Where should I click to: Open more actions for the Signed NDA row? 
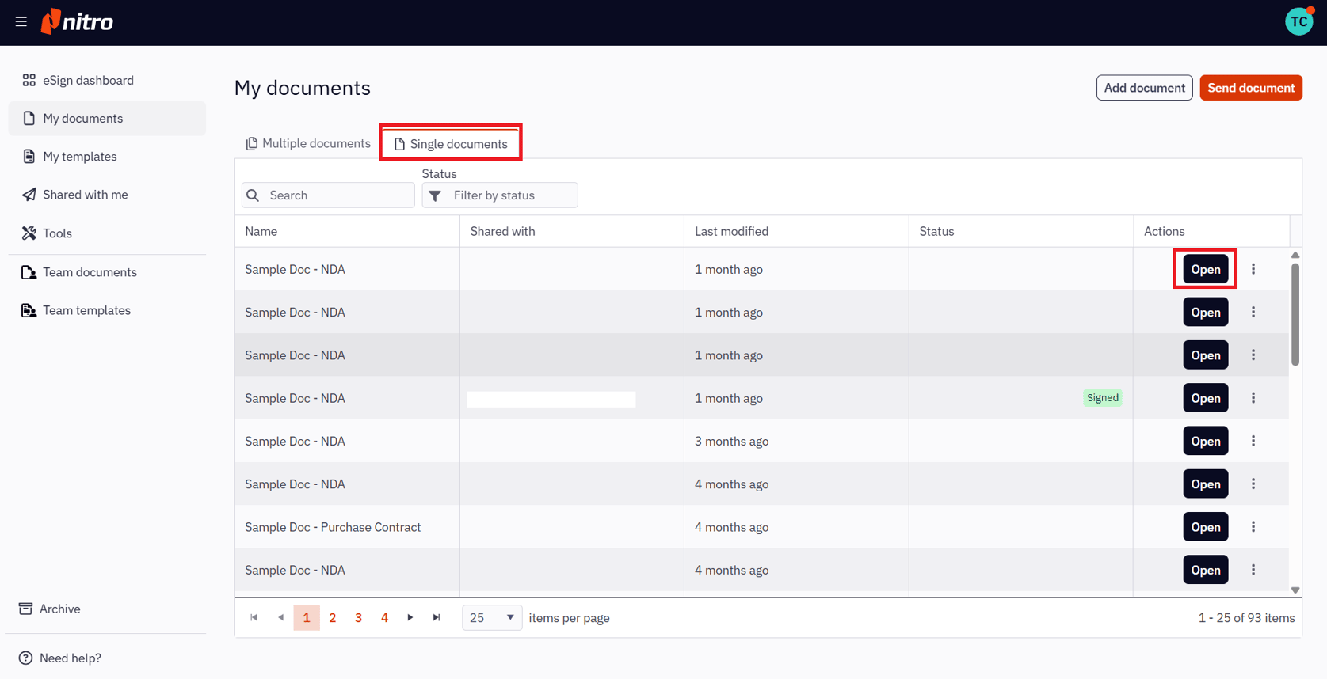click(x=1253, y=398)
